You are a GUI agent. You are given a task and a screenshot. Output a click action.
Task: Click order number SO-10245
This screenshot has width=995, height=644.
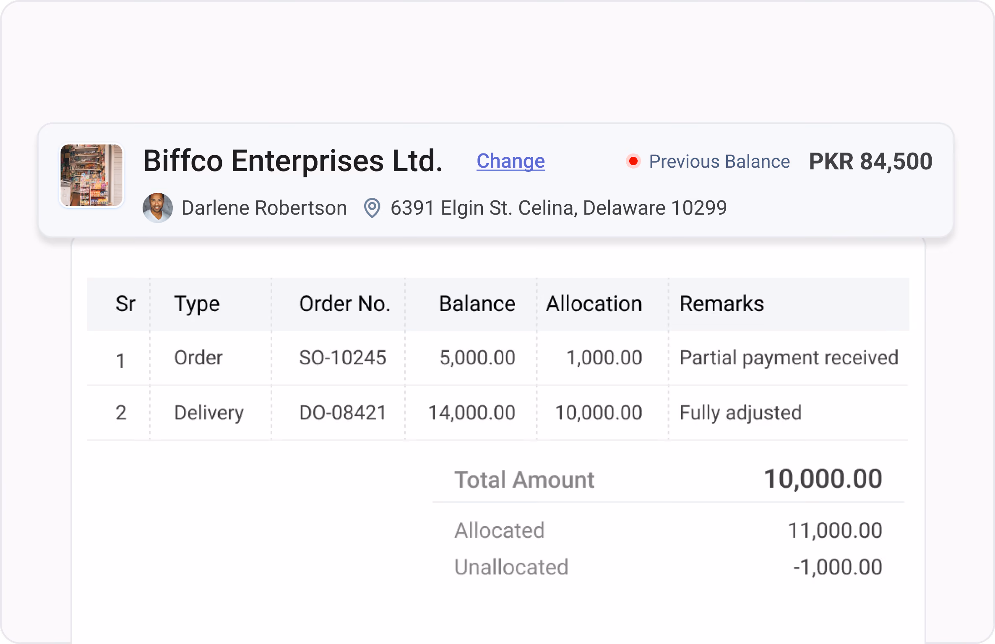coord(343,358)
